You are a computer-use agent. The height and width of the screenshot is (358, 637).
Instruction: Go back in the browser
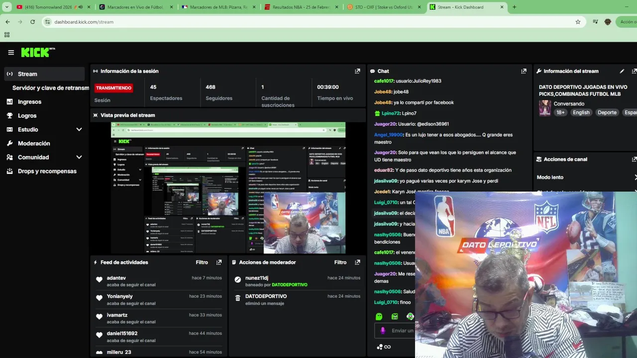click(7, 22)
